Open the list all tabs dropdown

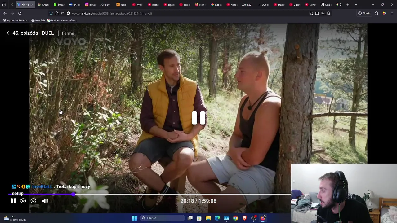(x=356, y=5)
